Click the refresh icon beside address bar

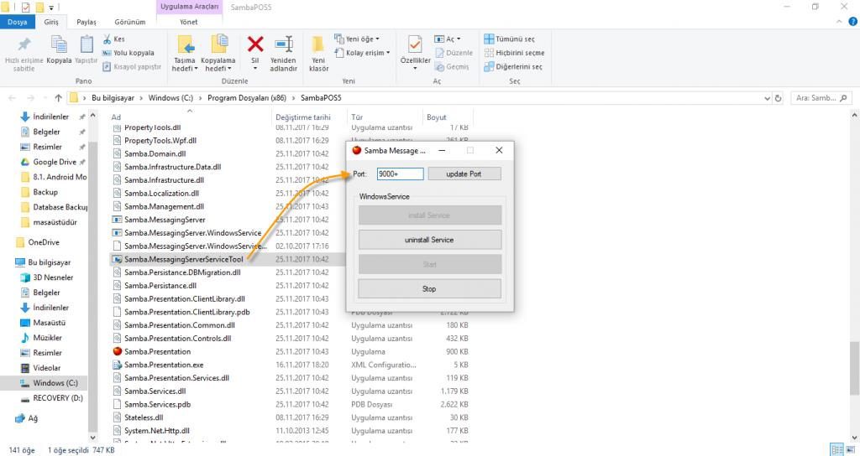(779, 98)
